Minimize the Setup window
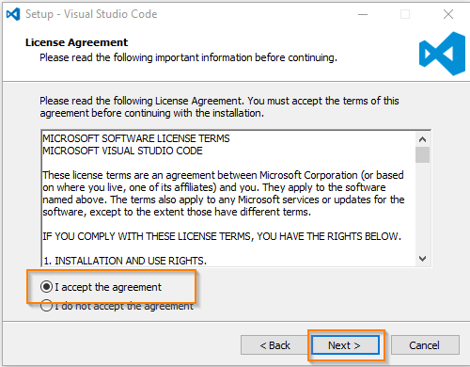 coord(363,14)
